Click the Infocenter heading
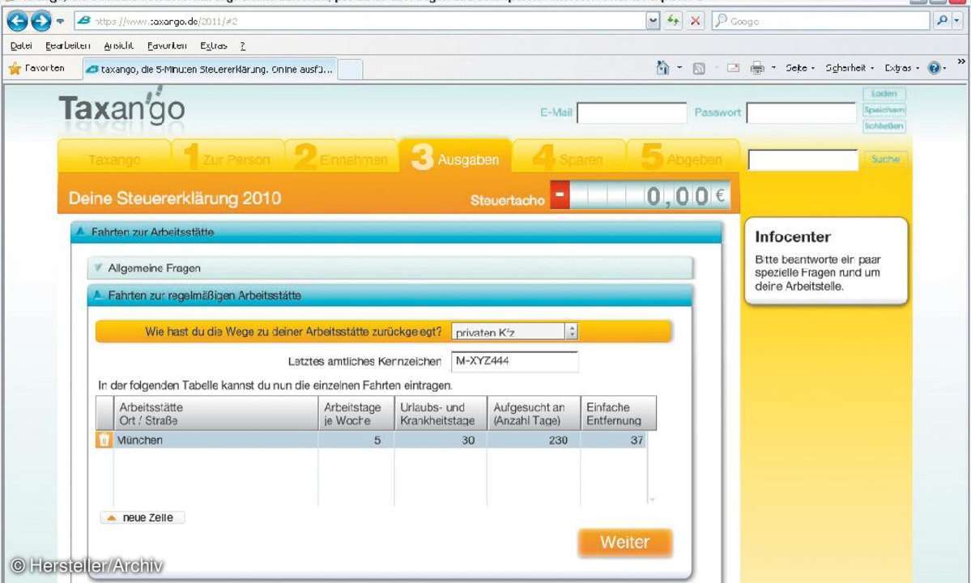 [793, 236]
